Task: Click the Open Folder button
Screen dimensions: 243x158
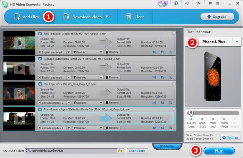Action: click(x=137, y=151)
